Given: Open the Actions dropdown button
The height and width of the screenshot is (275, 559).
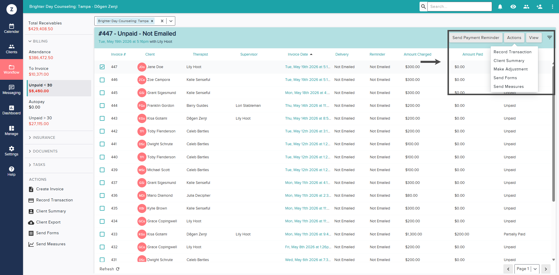Looking at the screenshot, I should (x=514, y=38).
